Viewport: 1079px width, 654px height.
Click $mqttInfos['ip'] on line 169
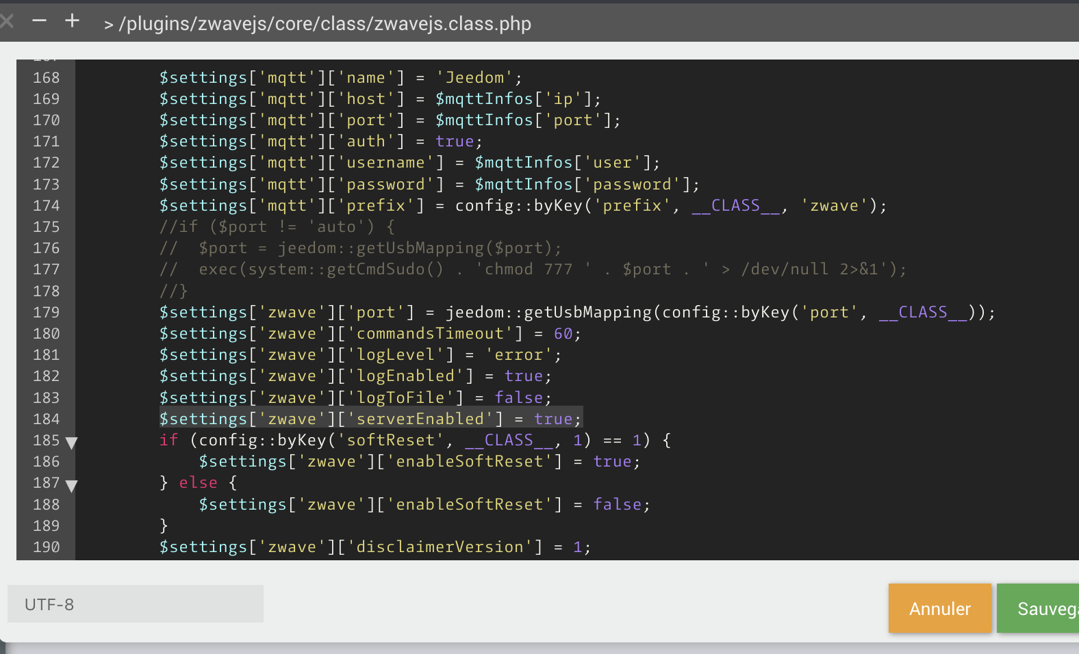point(513,99)
